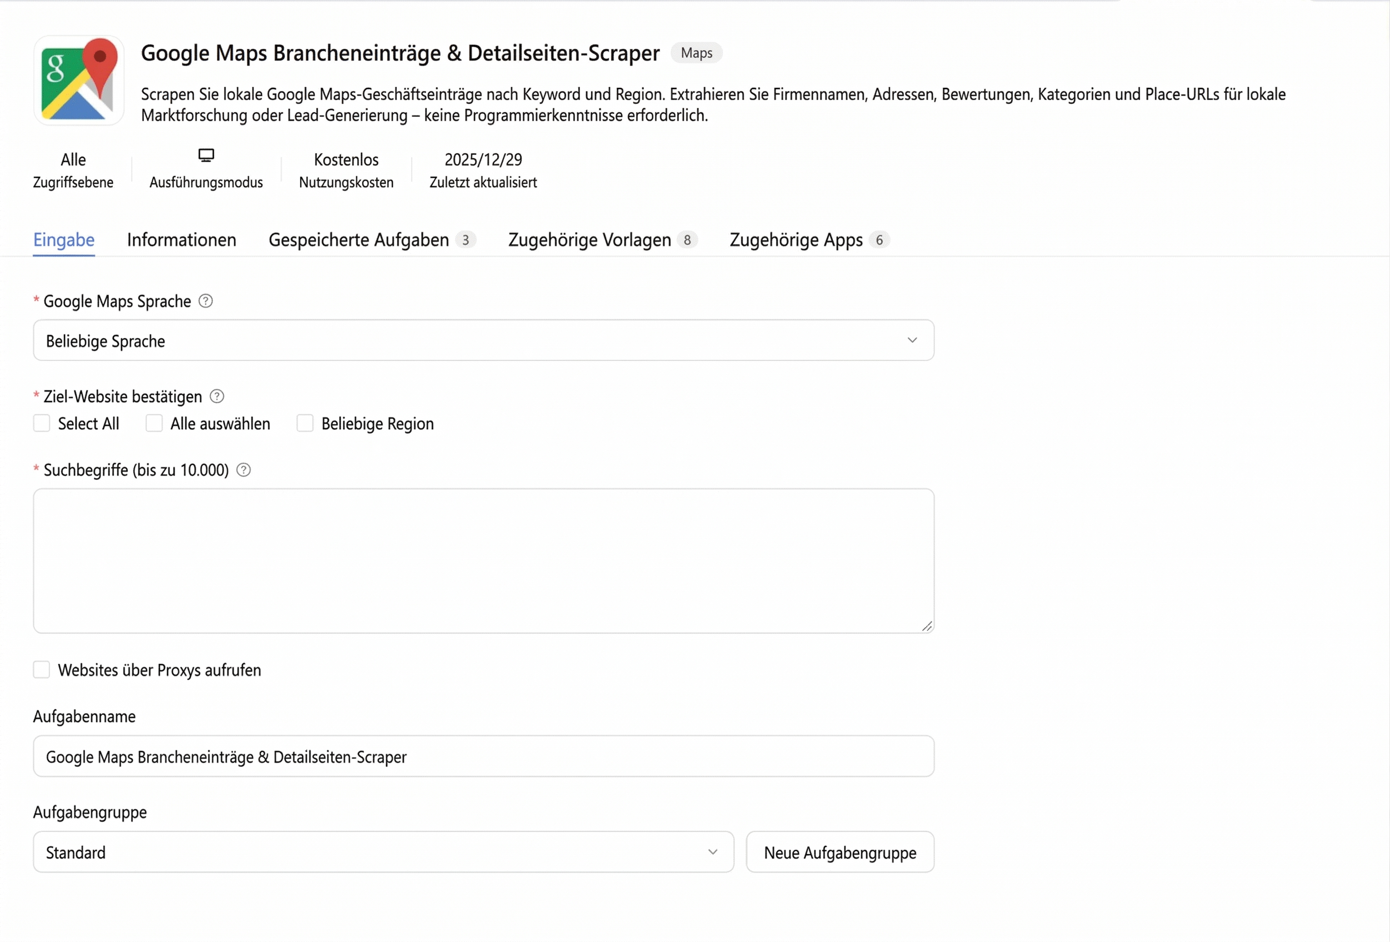Open the Gespeicherte Aufgaben tab
This screenshot has height=942, width=1390.
click(x=358, y=240)
